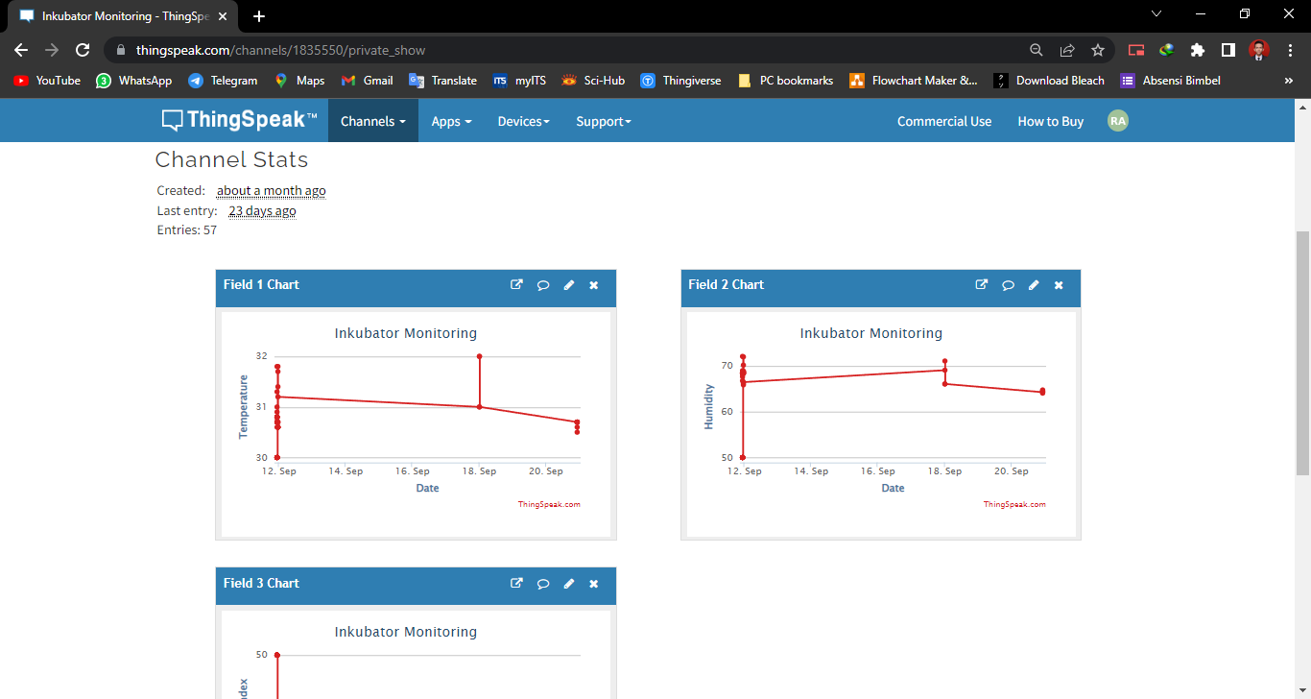Go to How to Buy page

coord(1050,121)
